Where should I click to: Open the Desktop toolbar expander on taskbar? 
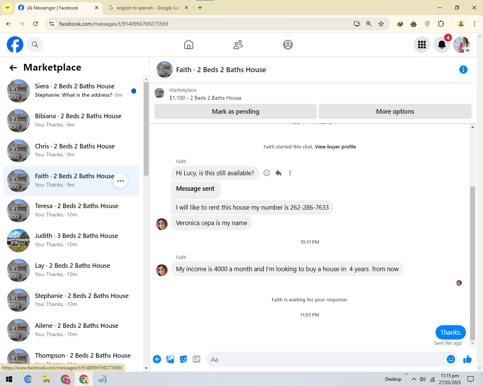tap(406, 374)
